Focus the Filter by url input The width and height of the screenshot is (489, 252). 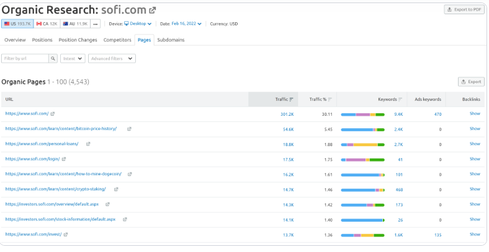pyautogui.click(x=25, y=58)
